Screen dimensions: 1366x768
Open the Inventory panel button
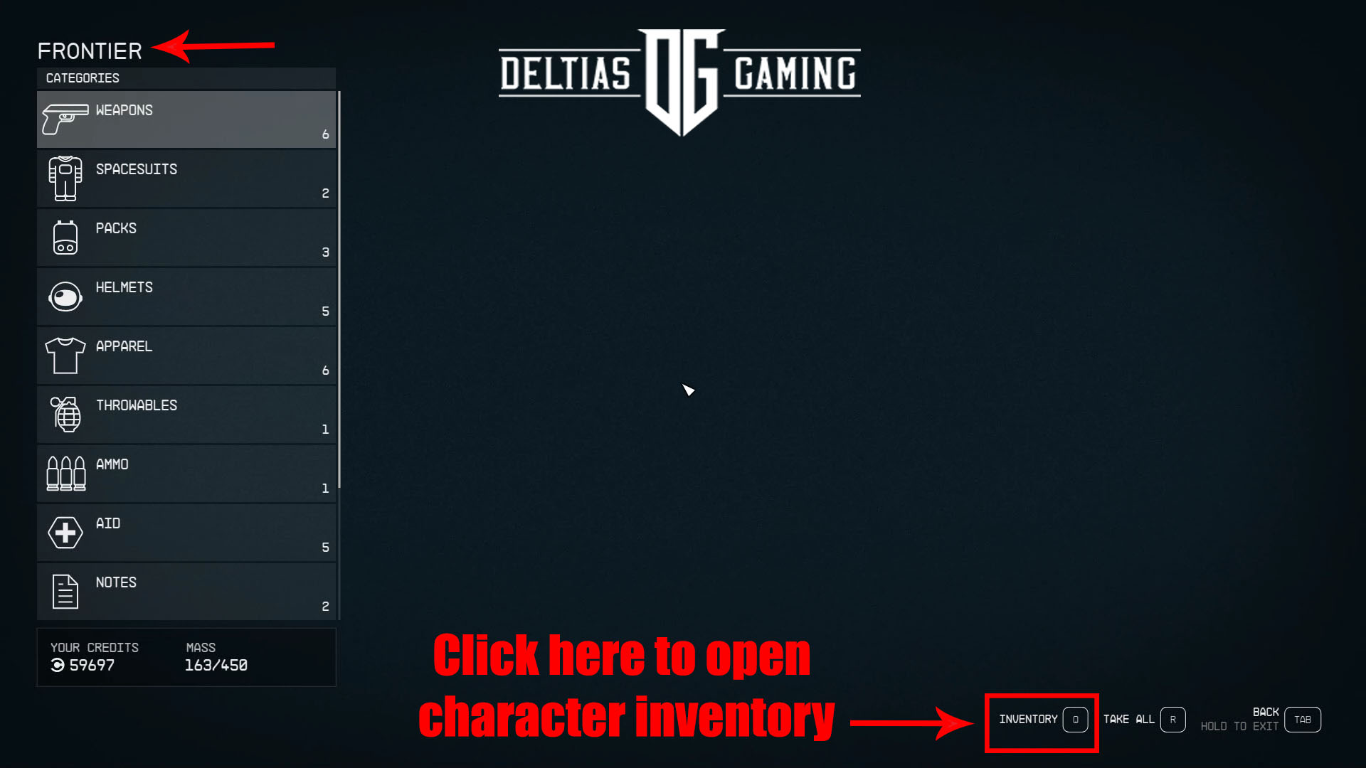pyautogui.click(x=1042, y=718)
